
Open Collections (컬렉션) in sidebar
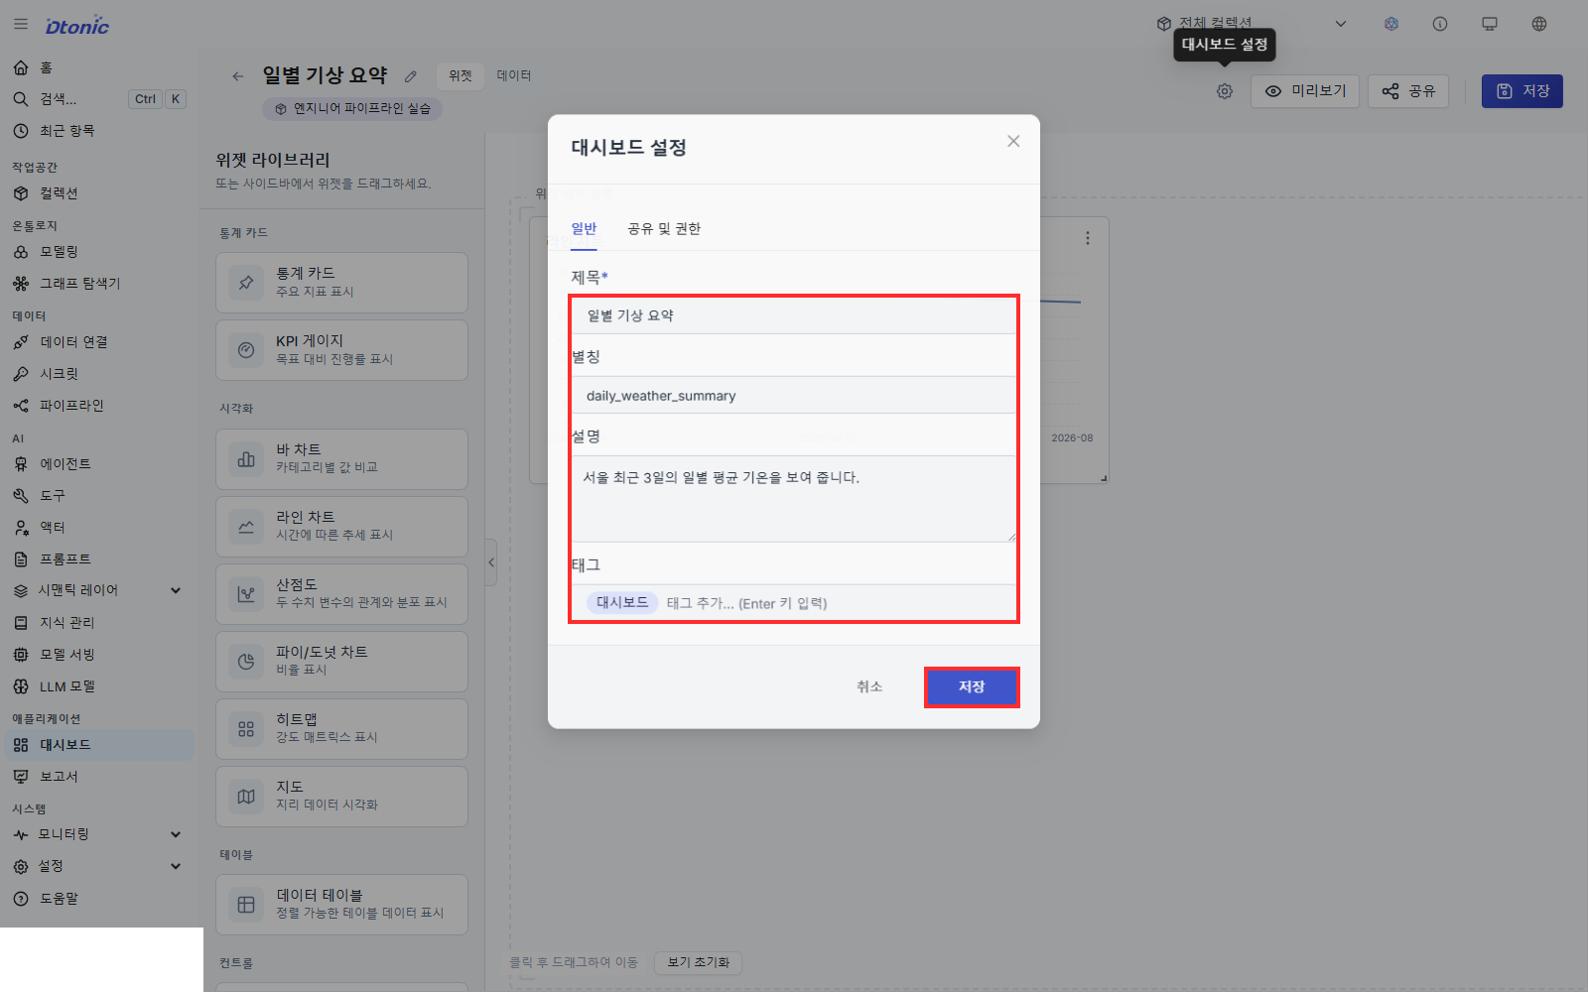point(99,193)
